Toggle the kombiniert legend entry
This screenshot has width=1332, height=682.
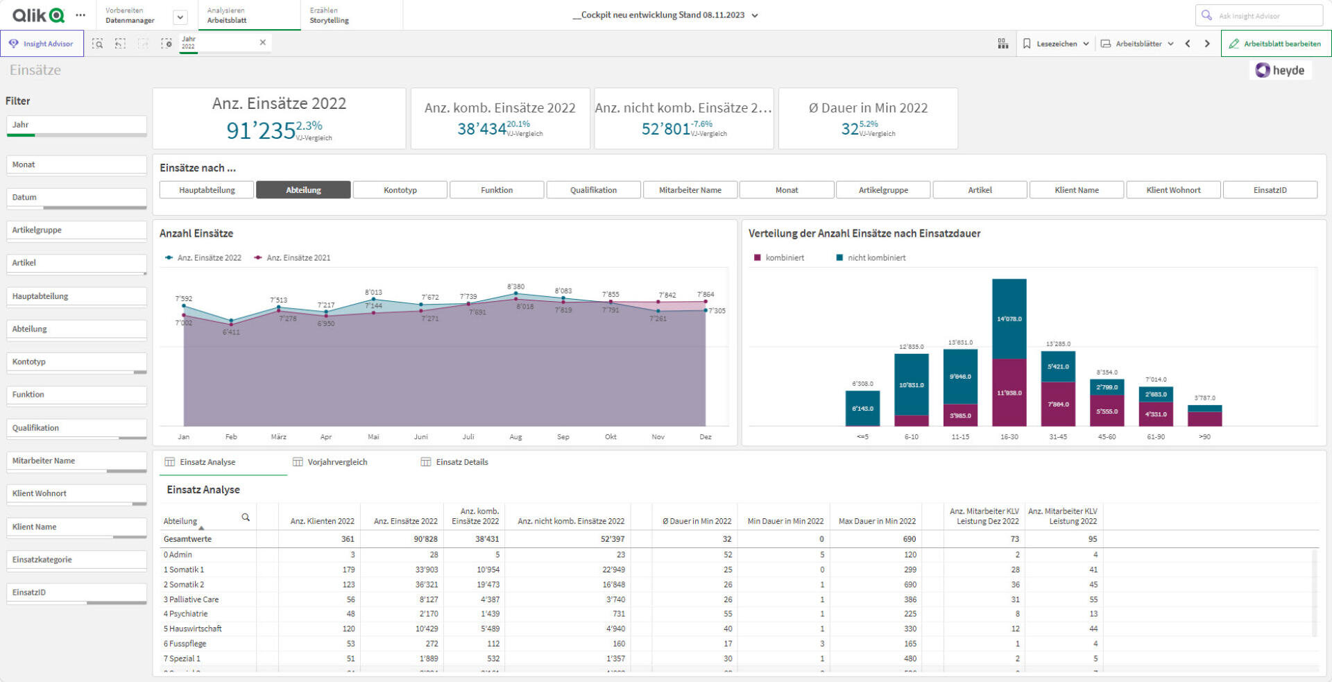click(x=779, y=257)
